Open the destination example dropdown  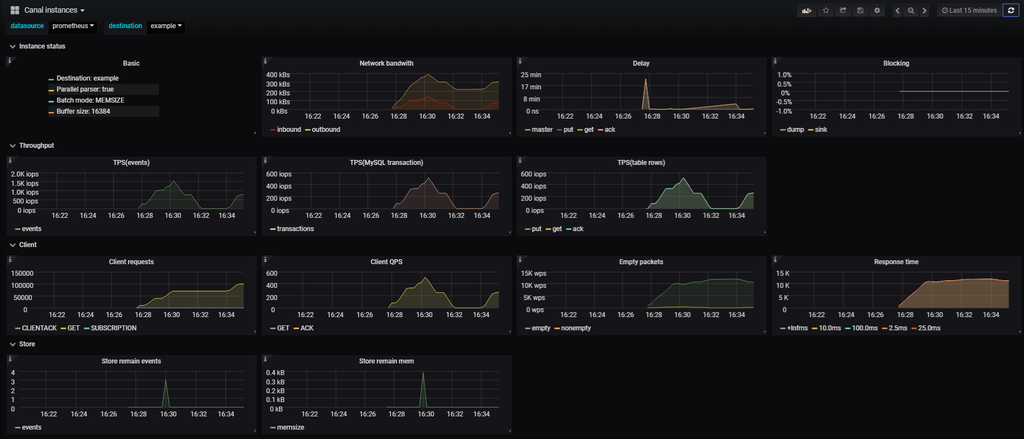(x=166, y=26)
